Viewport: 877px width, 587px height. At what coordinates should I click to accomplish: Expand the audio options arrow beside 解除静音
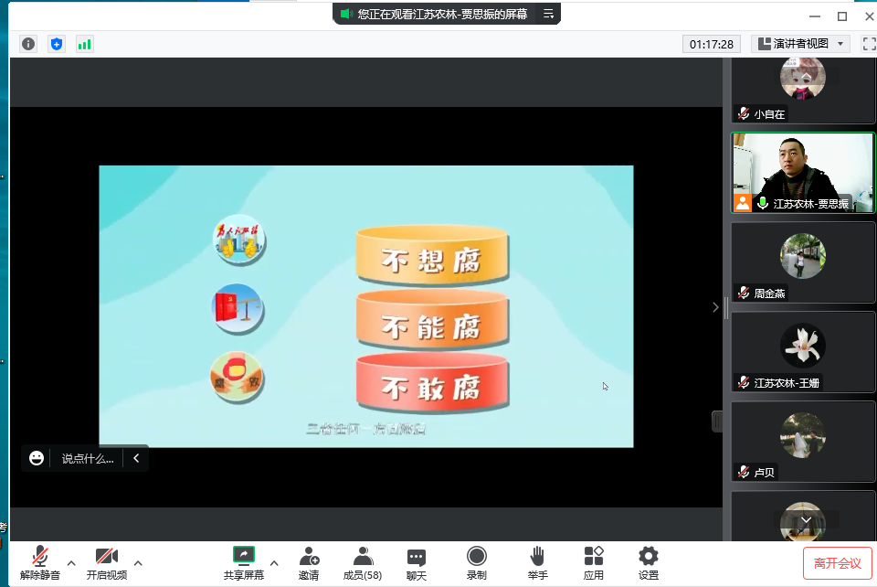click(x=71, y=563)
